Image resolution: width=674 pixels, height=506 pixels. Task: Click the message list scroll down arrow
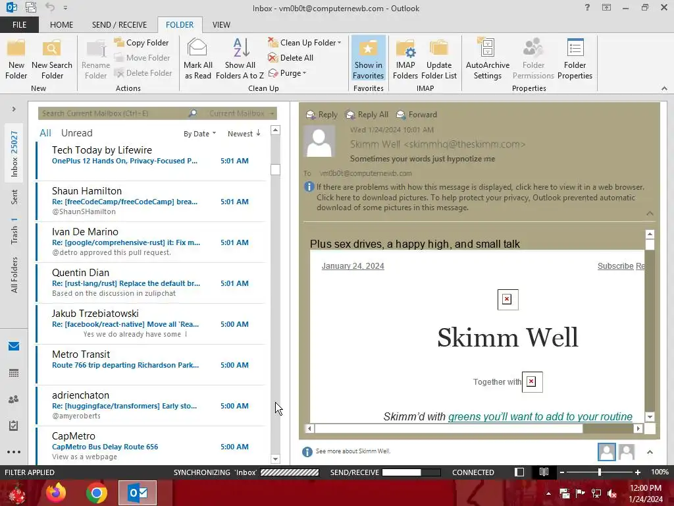click(276, 459)
